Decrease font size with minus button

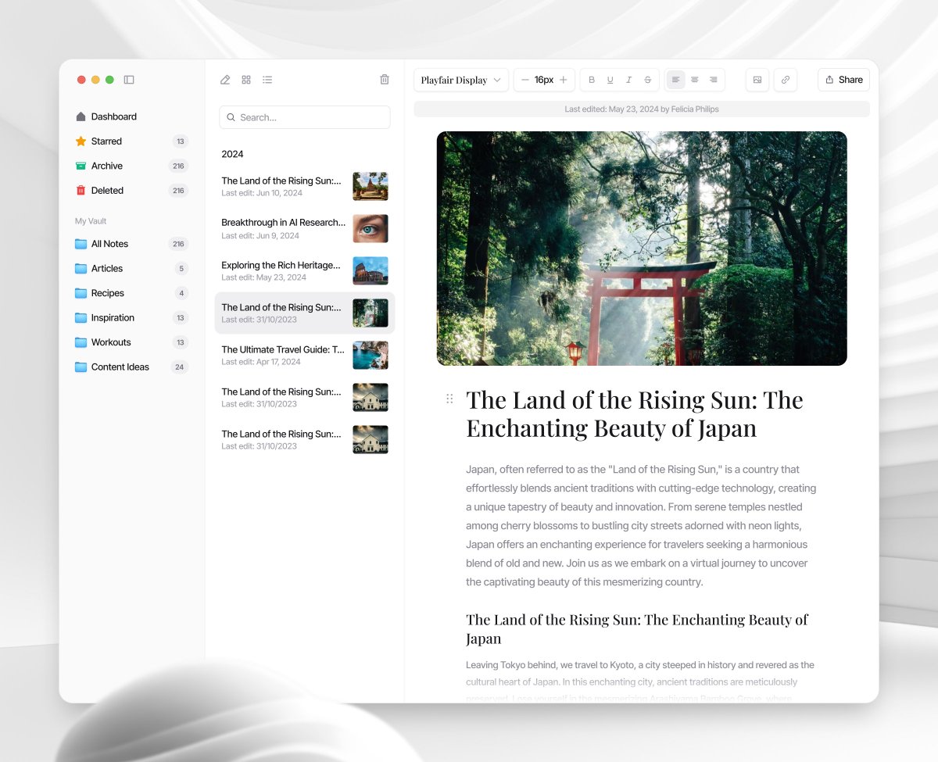(524, 80)
